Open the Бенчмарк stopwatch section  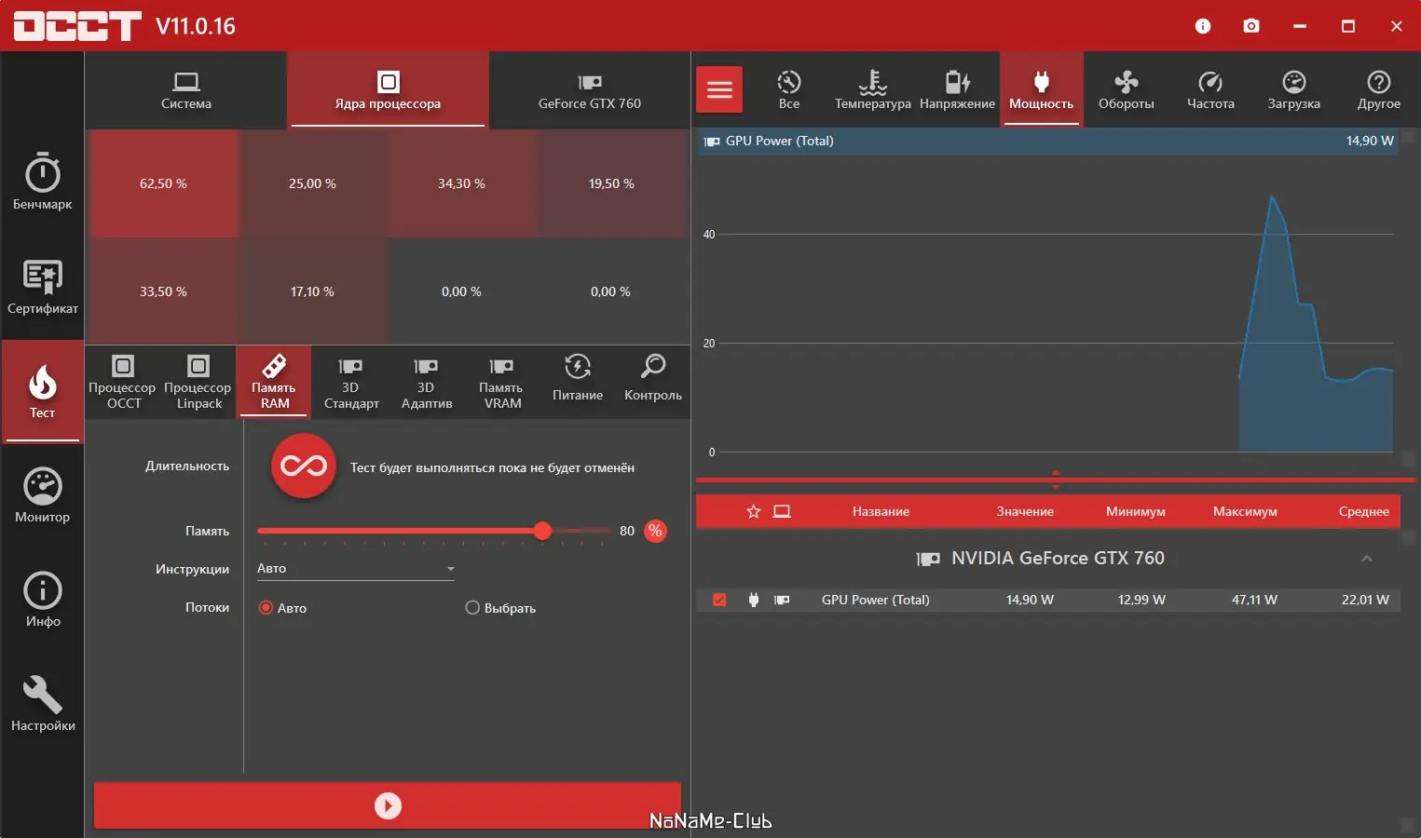pos(43,182)
